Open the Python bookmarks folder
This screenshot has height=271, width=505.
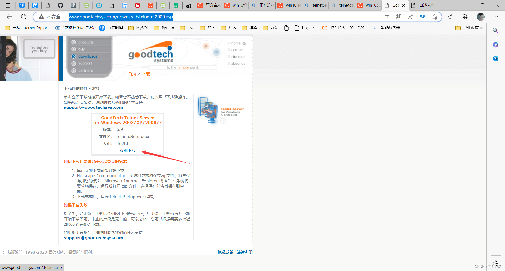164,28
